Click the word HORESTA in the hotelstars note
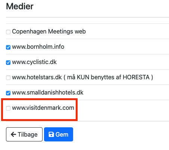This screenshot has height=150, width=169. (136, 77)
